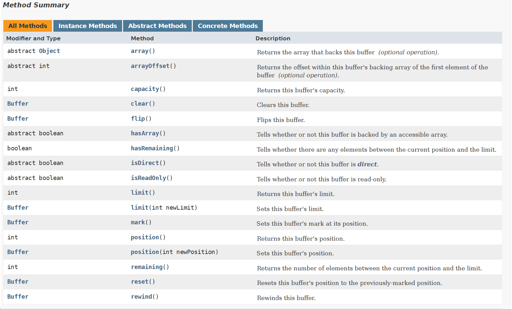Open the capacity() method documentation
The width and height of the screenshot is (512, 309).
coord(144,89)
